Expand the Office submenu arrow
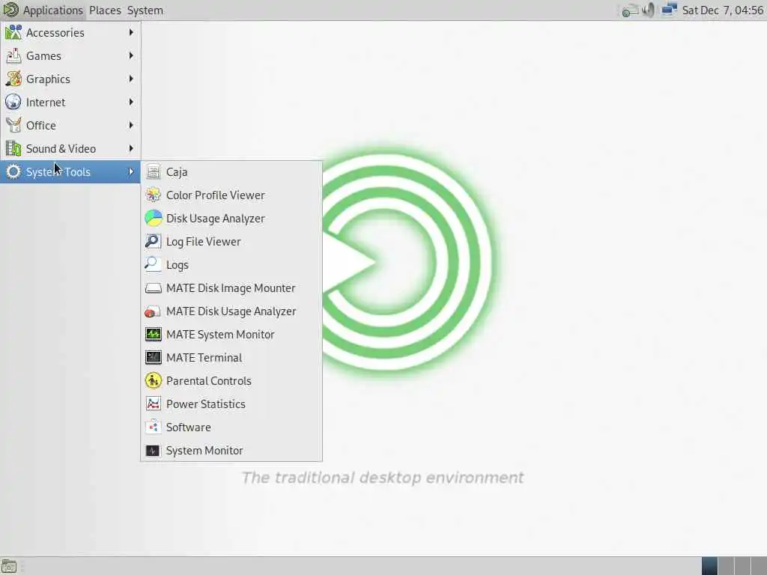Image resolution: width=767 pixels, height=575 pixels. pyautogui.click(x=131, y=125)
